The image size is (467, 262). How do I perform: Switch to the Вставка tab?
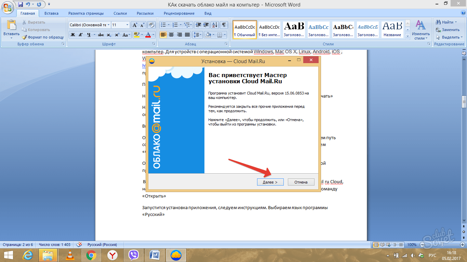point(51,13)
